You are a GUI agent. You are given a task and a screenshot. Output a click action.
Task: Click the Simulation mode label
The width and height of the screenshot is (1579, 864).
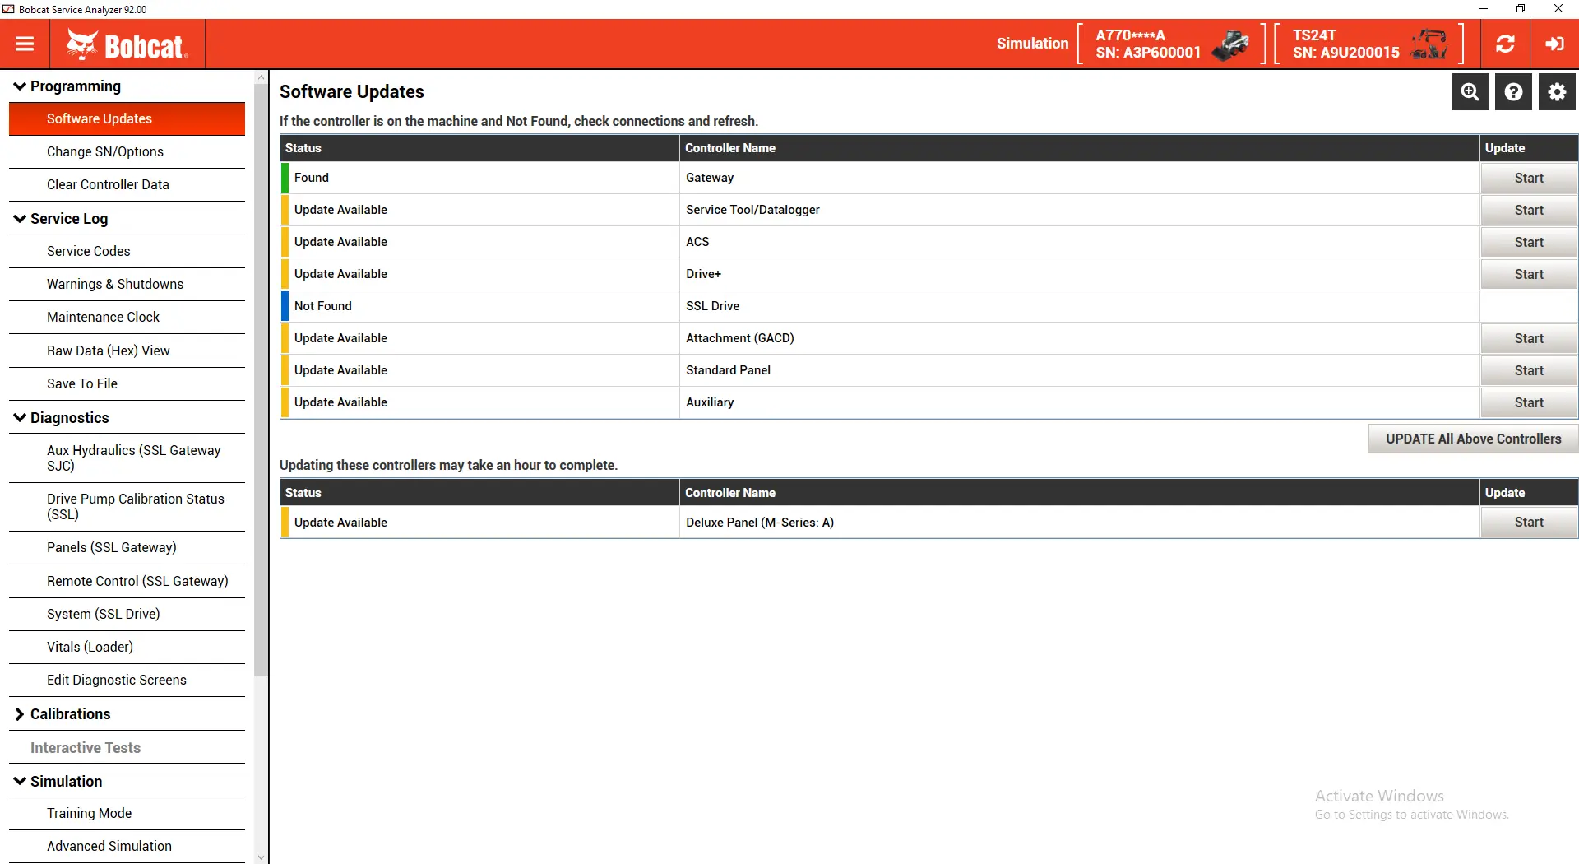[x=1032, y=44]
